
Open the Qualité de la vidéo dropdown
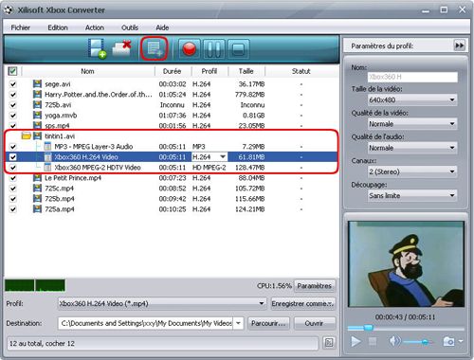pyautogui.click(x=412, y=124)
